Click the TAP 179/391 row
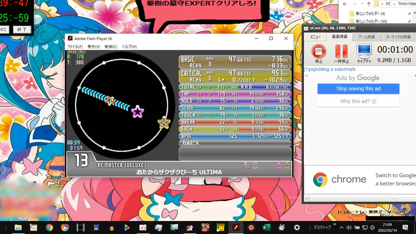 (x=235, y=94)
